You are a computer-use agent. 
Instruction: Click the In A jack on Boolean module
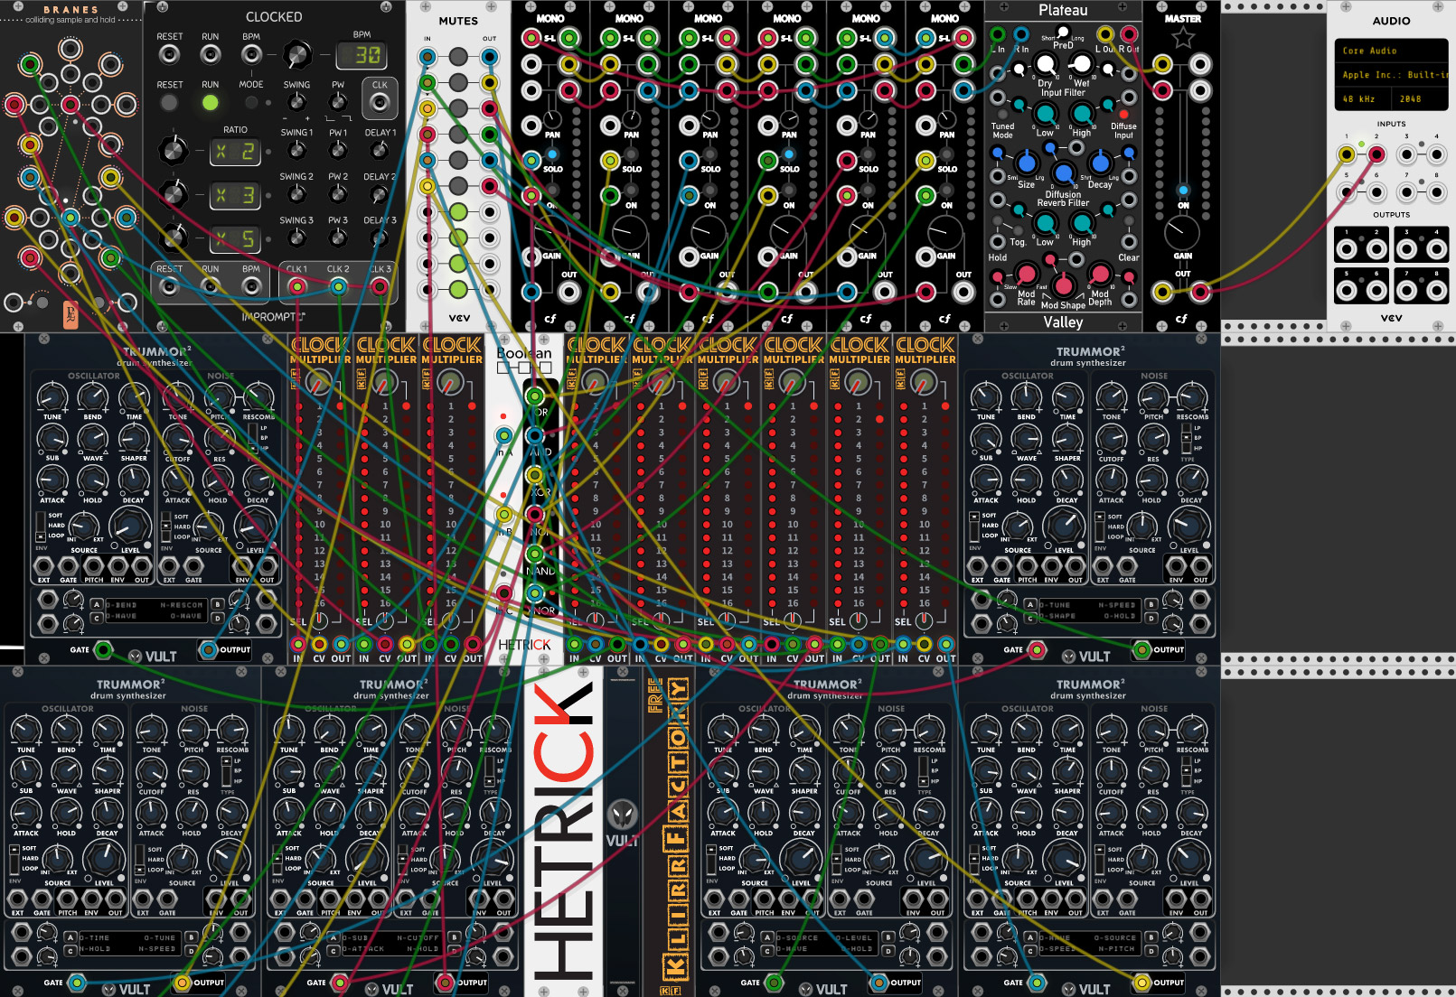(503, 435)
